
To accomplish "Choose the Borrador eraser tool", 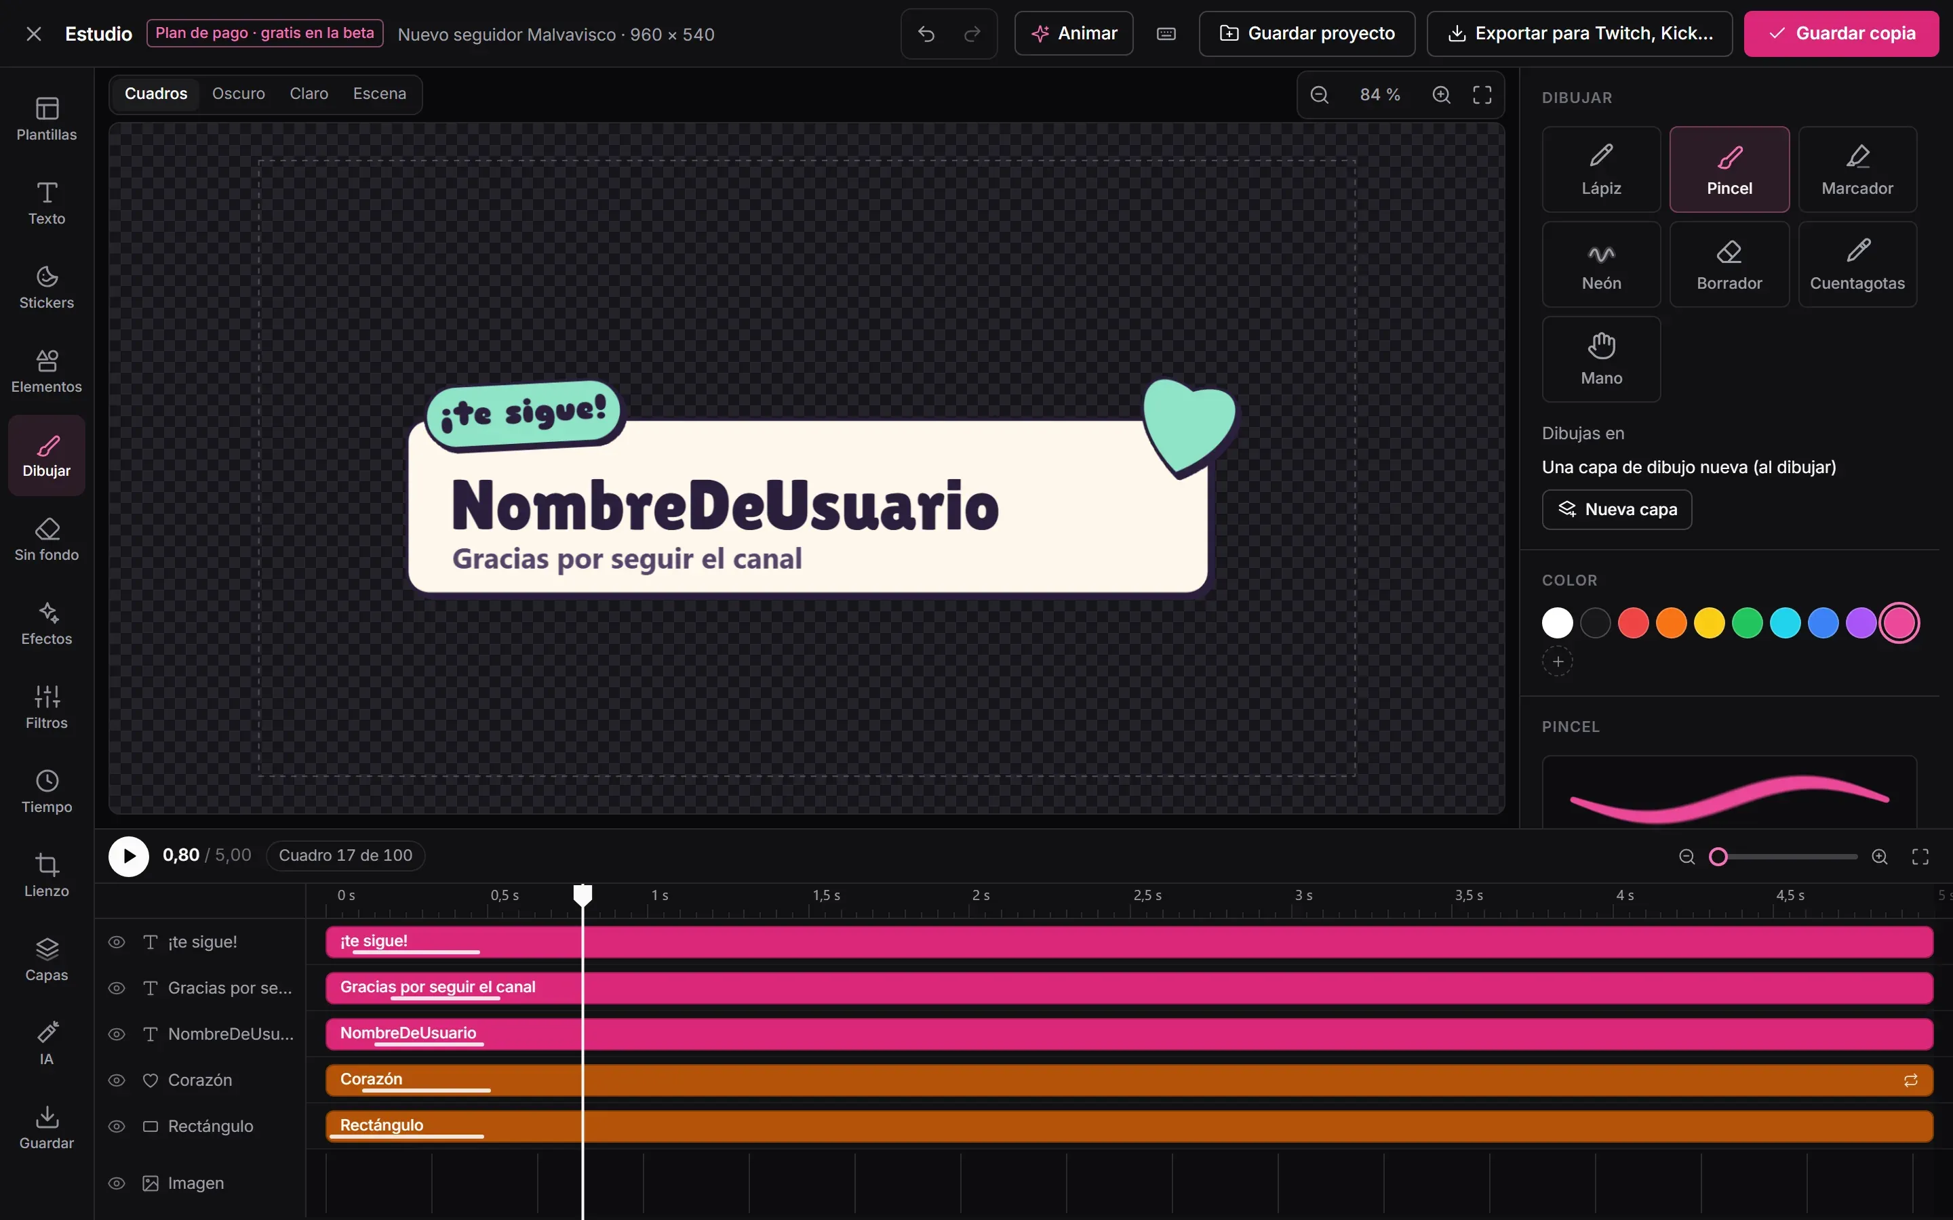I will point(1729,264).
